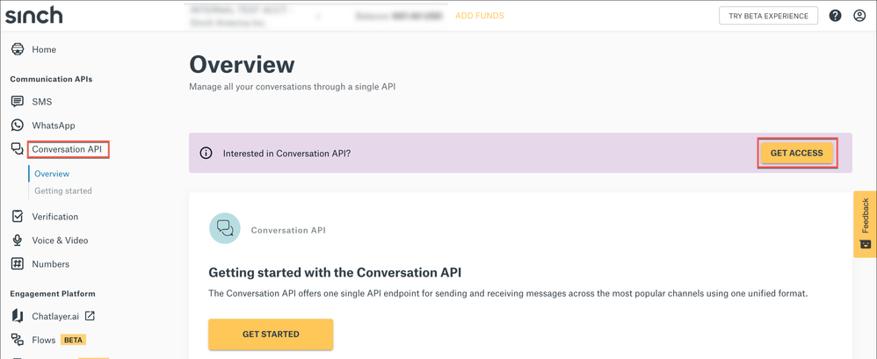Click the external link icon beside Chatlayer.ai
Image resolution: width=877 pixels, height=359 pixels.
(x=90, y=316)
